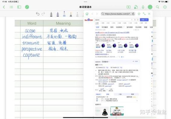Switch to the 考研 tab in translation card

[x=132, y=94]
